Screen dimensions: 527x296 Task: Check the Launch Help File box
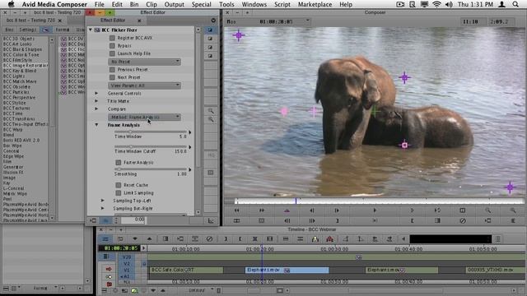(x=112, y=53)
